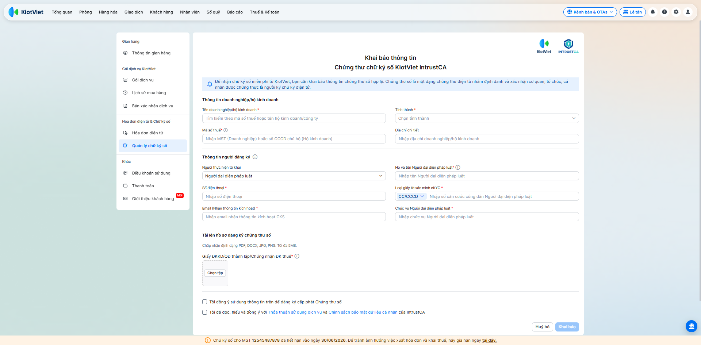The height and width of the screenshot is (345, 701).
Task: Click the Email kích hoạt input field
Action: coord(294,217)
